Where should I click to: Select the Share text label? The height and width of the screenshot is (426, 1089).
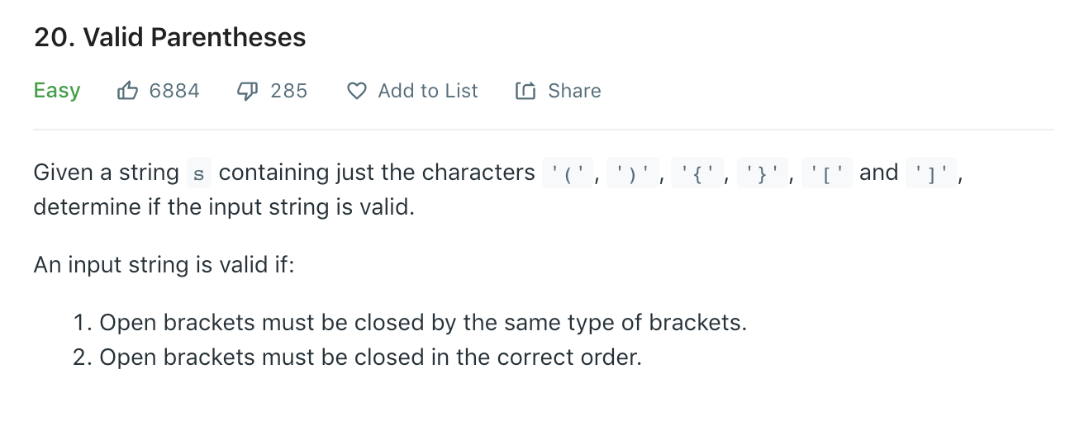[574, 91]
